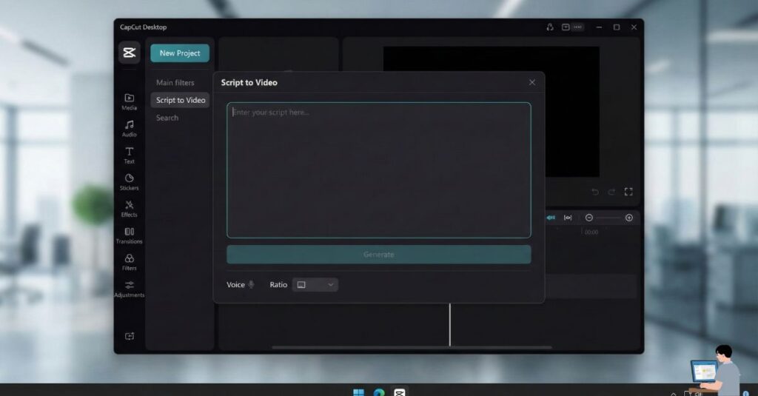Click the New Project button
The image size is (758, 396).
[180, 53]
